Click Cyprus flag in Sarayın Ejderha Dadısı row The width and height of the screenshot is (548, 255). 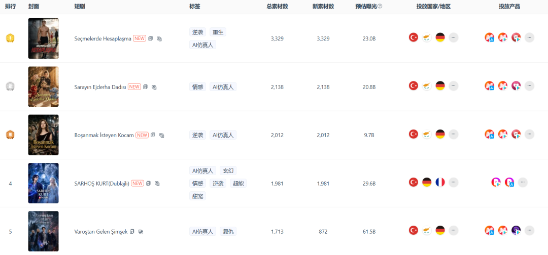[427, 86]
